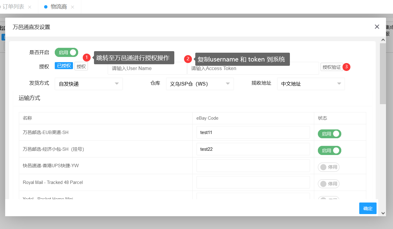
Task: Toggle the 是否开启 switch
Action: [66, 52]
